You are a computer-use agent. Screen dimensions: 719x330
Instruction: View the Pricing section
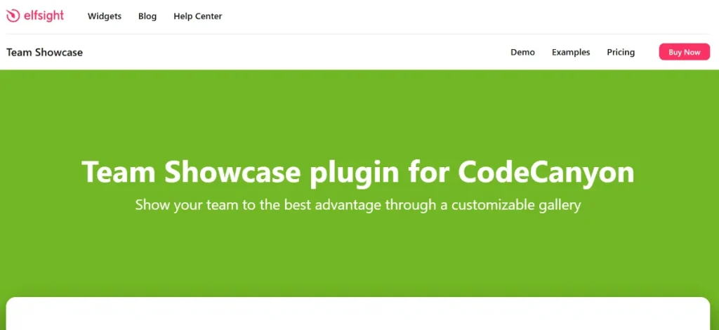point(621,52)
